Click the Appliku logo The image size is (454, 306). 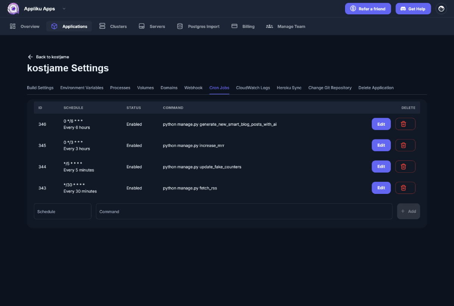pos(12,8)
